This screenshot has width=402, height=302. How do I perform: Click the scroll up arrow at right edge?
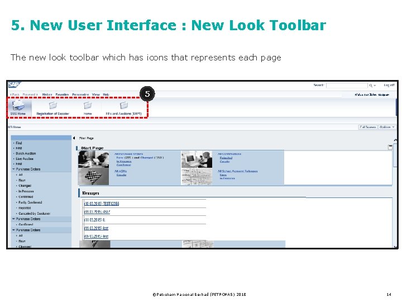pyautogui.click(x=395, y=140)
